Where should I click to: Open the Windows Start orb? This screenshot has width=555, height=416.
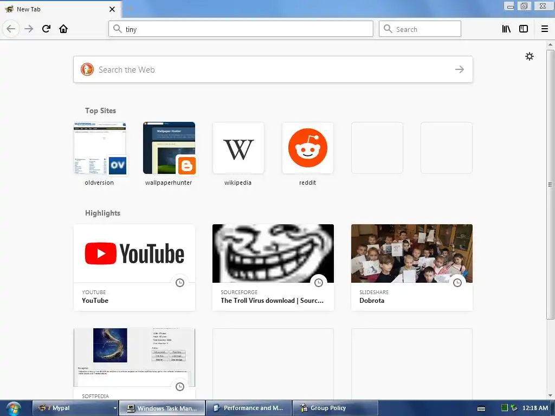coord(14,408)
